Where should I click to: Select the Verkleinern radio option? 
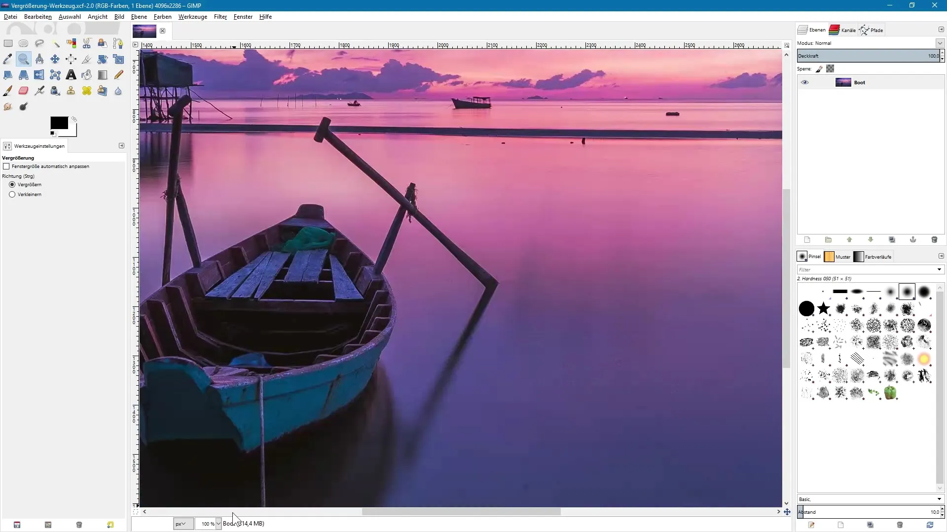tap(12, 195)
